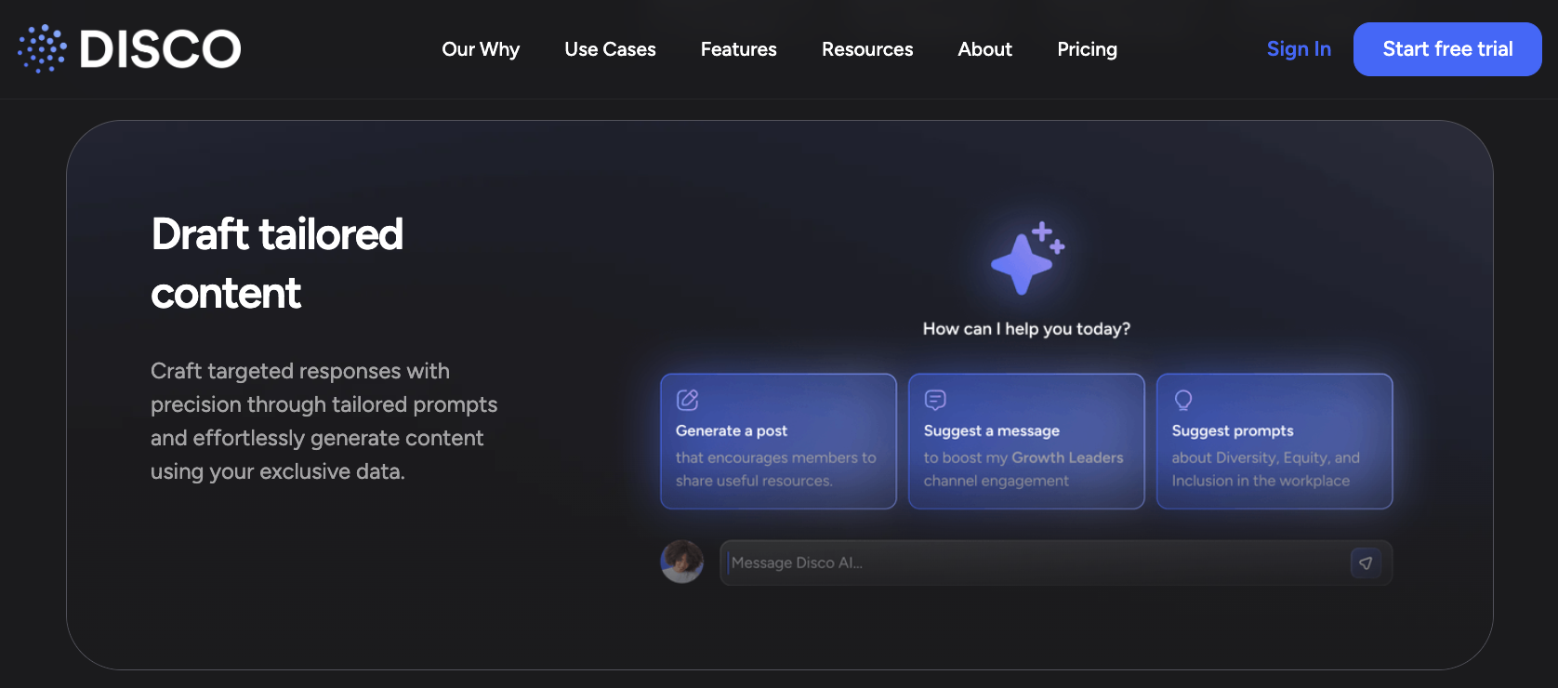1558x688 pixels.
Task: Open the Our Why menu item
Action: 481,49
